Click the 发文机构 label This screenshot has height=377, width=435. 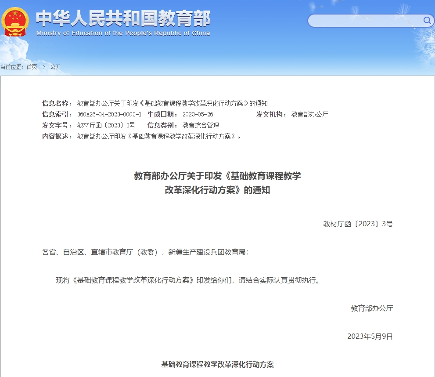point(271,114)
